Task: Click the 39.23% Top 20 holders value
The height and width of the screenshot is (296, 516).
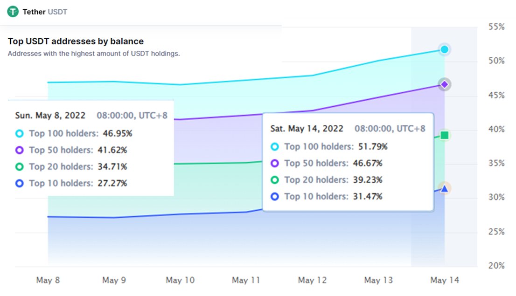Action: click(x=368, y=180)
